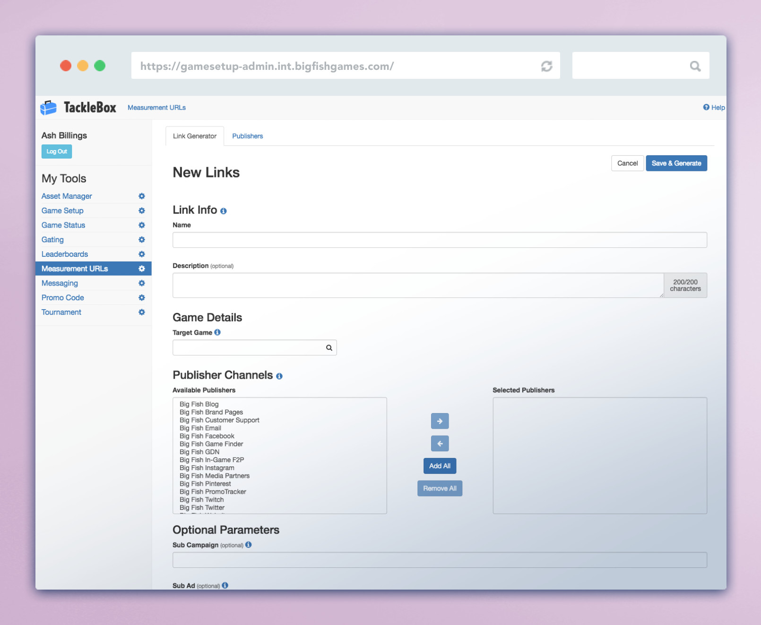This screenshot has width=761, height=625.
Task: Open settings gear for Gating
Action: coord(141,240)
